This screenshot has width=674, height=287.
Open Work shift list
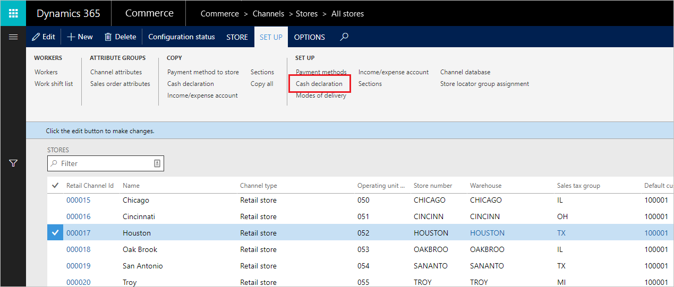coord(54,84)
